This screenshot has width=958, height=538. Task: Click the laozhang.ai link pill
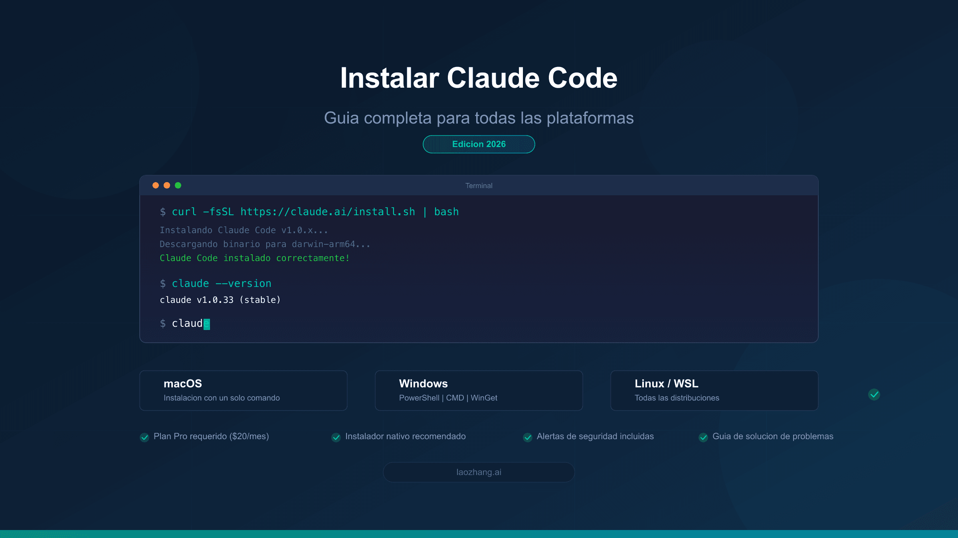pos(479,472)
